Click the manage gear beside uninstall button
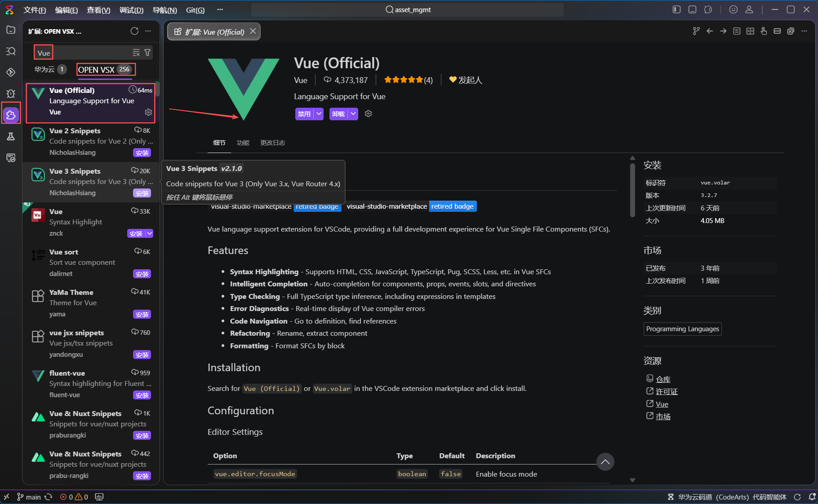Viewport: 818px width, 504px height. (x=369, y=114)
